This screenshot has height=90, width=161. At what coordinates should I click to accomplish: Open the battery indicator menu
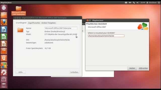130,3
